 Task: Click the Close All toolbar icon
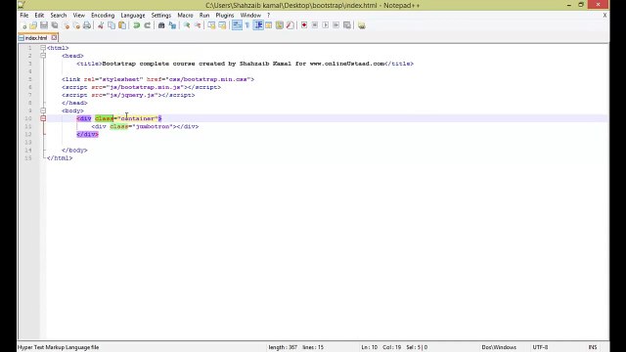76,25
